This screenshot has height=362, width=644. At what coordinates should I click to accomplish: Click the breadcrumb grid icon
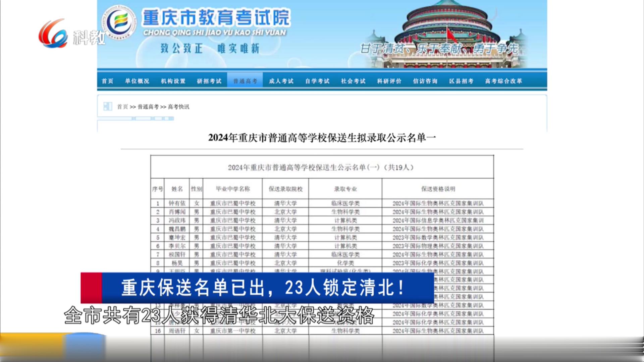108,107
